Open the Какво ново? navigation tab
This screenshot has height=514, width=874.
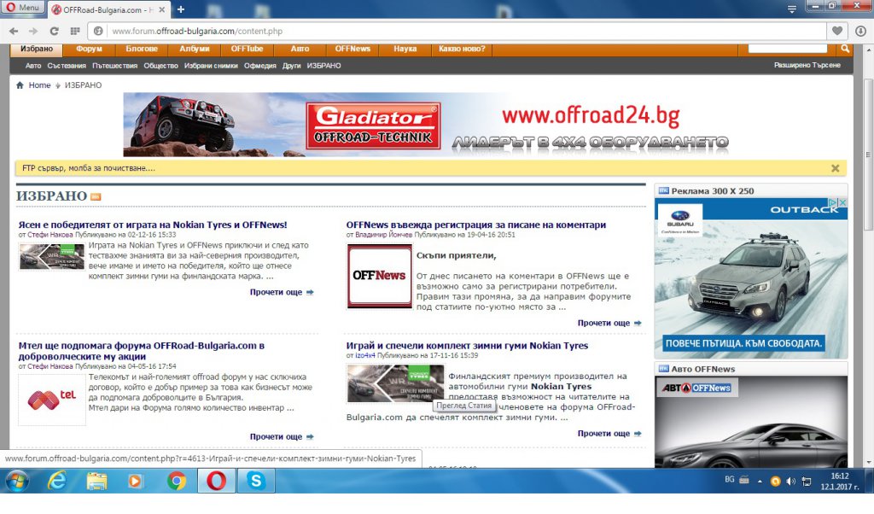(x=462, y=49)
